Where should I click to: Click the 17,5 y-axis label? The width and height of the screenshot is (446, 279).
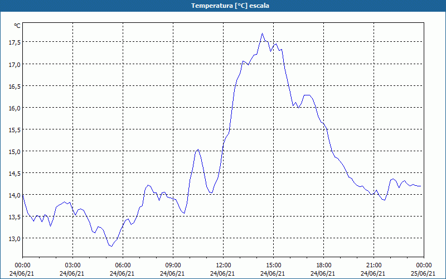point(14,42)
